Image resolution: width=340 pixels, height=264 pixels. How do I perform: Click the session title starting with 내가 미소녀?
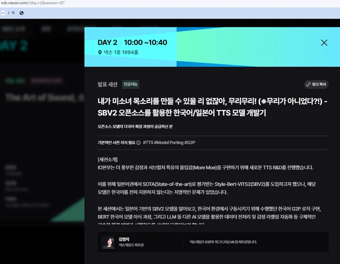(212, 107)
